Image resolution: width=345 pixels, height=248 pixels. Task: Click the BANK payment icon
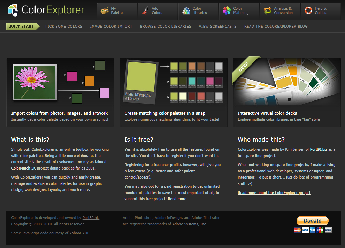328,230
